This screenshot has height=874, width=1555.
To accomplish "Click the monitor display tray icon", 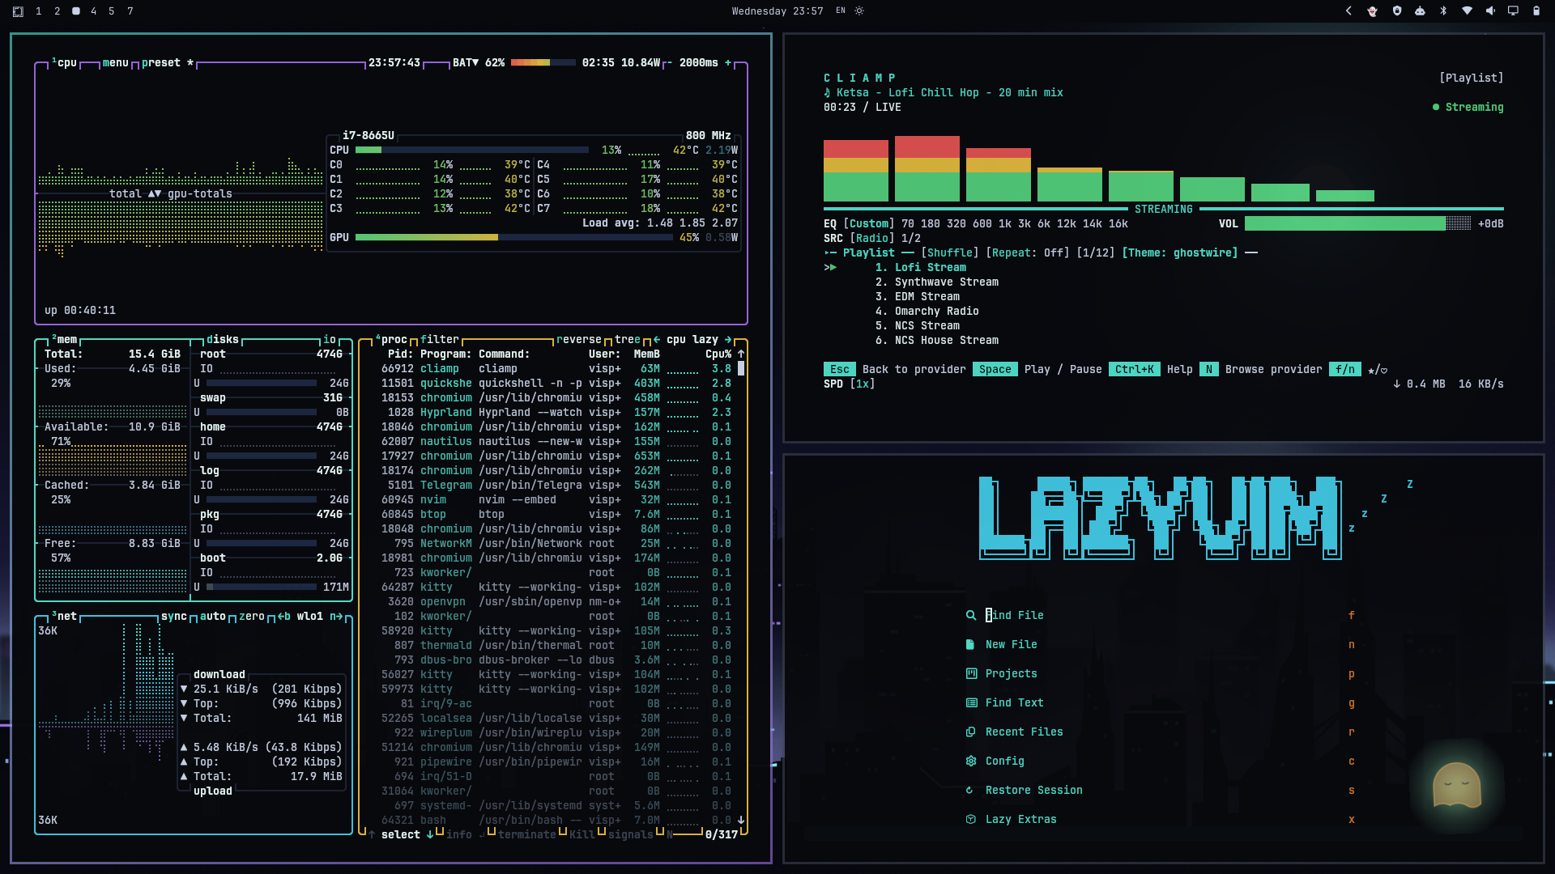I will point(1513,11).
